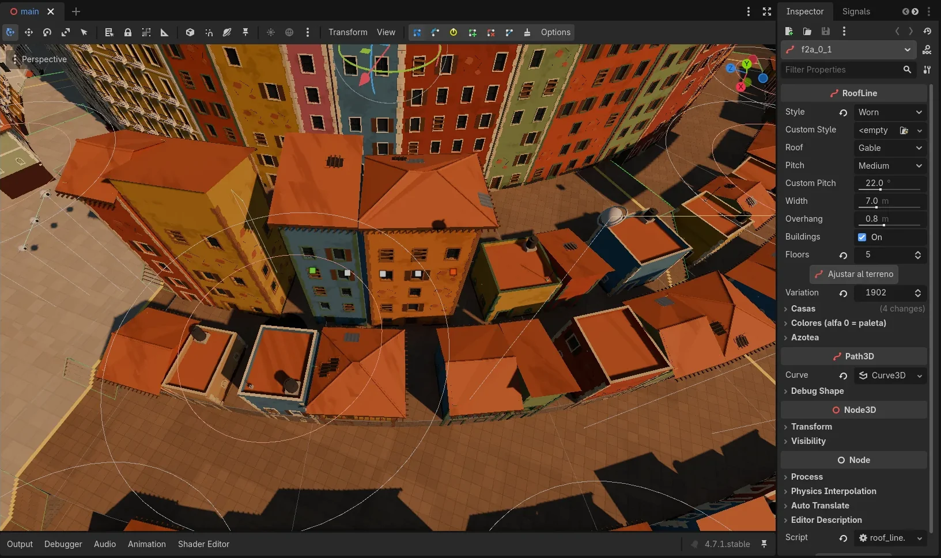Choose the Delete Point path tool
941x558 pixels.
491,32
